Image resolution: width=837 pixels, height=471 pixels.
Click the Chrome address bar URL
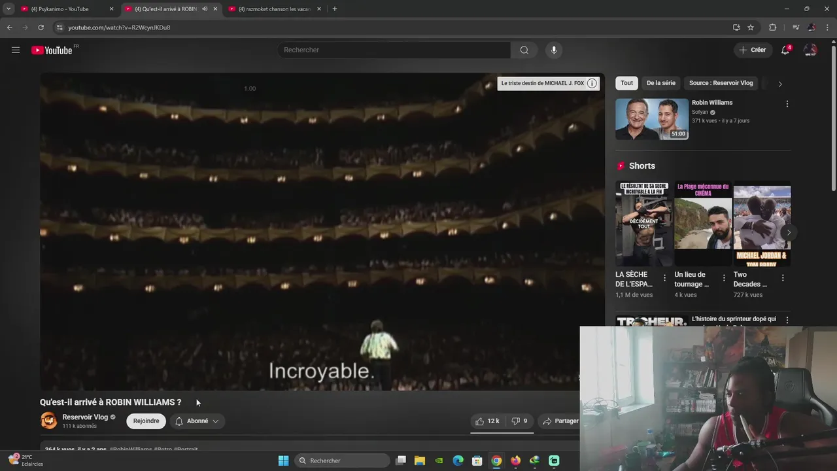click(x=119, y=27)
